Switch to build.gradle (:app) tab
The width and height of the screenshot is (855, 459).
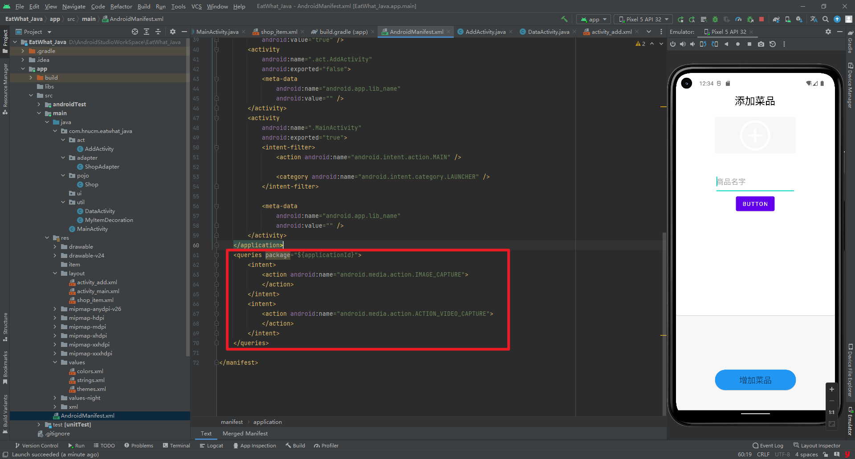click(343, 32)
